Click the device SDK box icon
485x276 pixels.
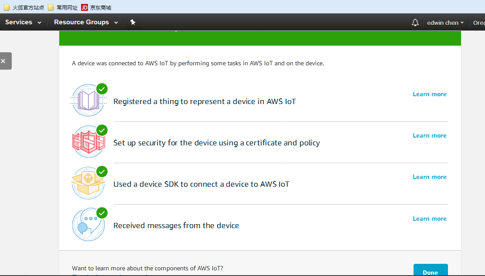88,183
